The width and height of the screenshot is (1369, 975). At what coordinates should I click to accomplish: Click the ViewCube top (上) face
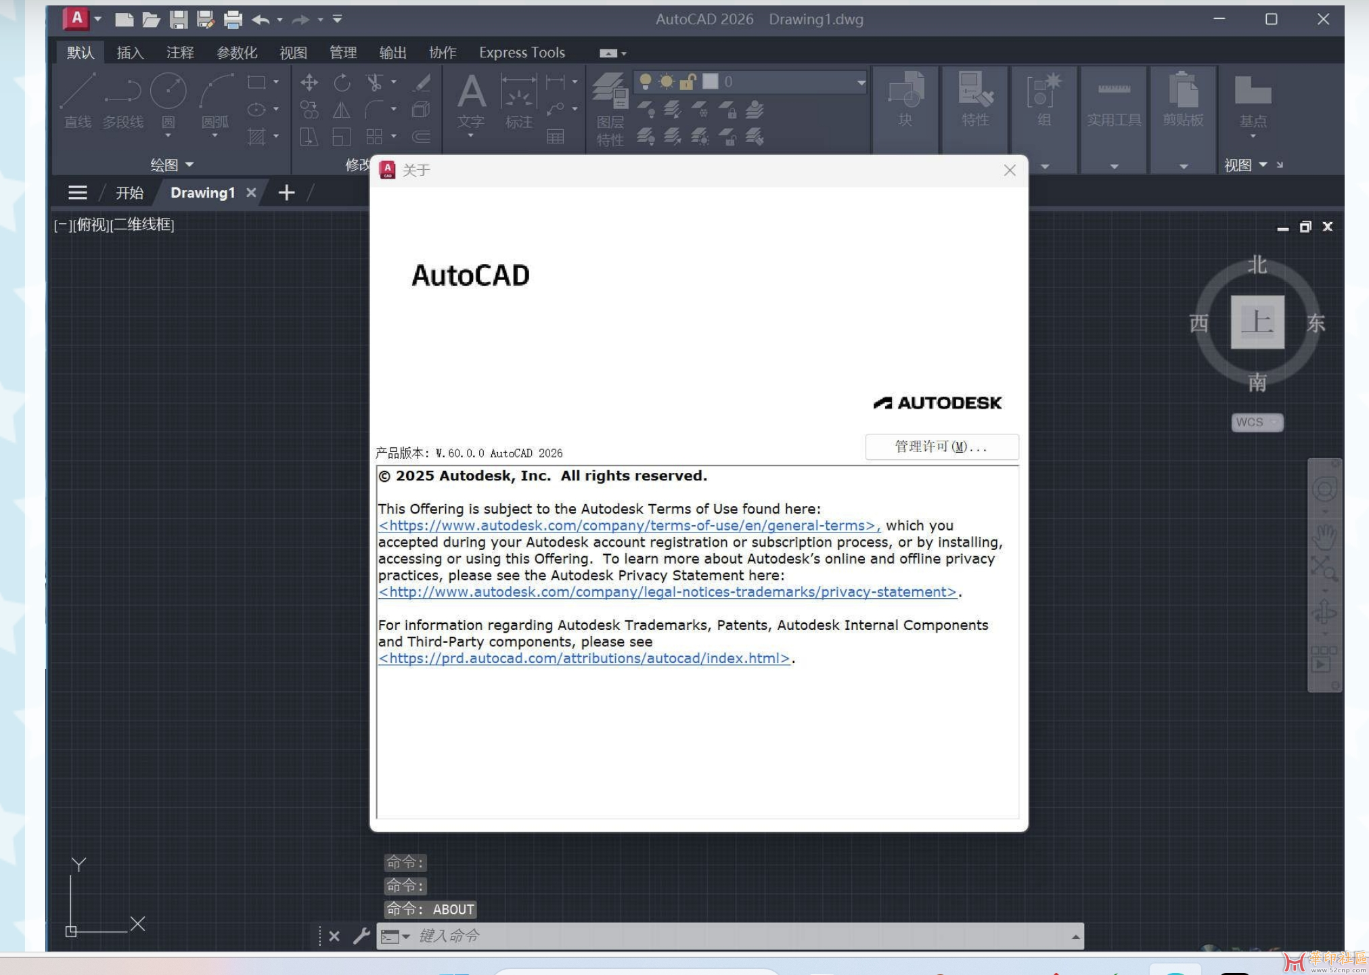click(1257, 322)
